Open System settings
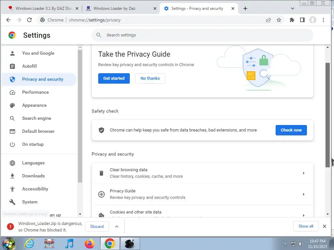 38,202
